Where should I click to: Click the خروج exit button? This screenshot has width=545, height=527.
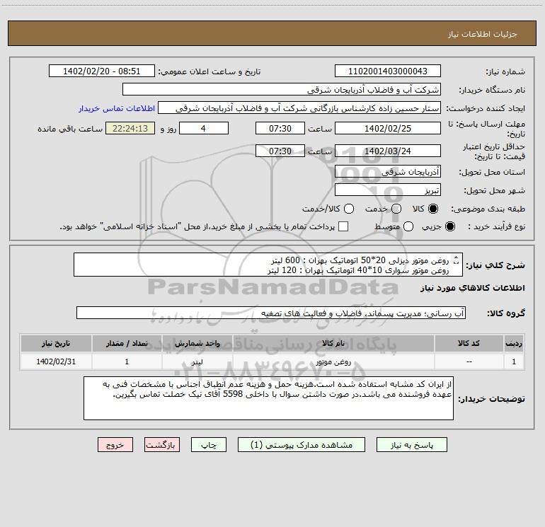[115, 445]
